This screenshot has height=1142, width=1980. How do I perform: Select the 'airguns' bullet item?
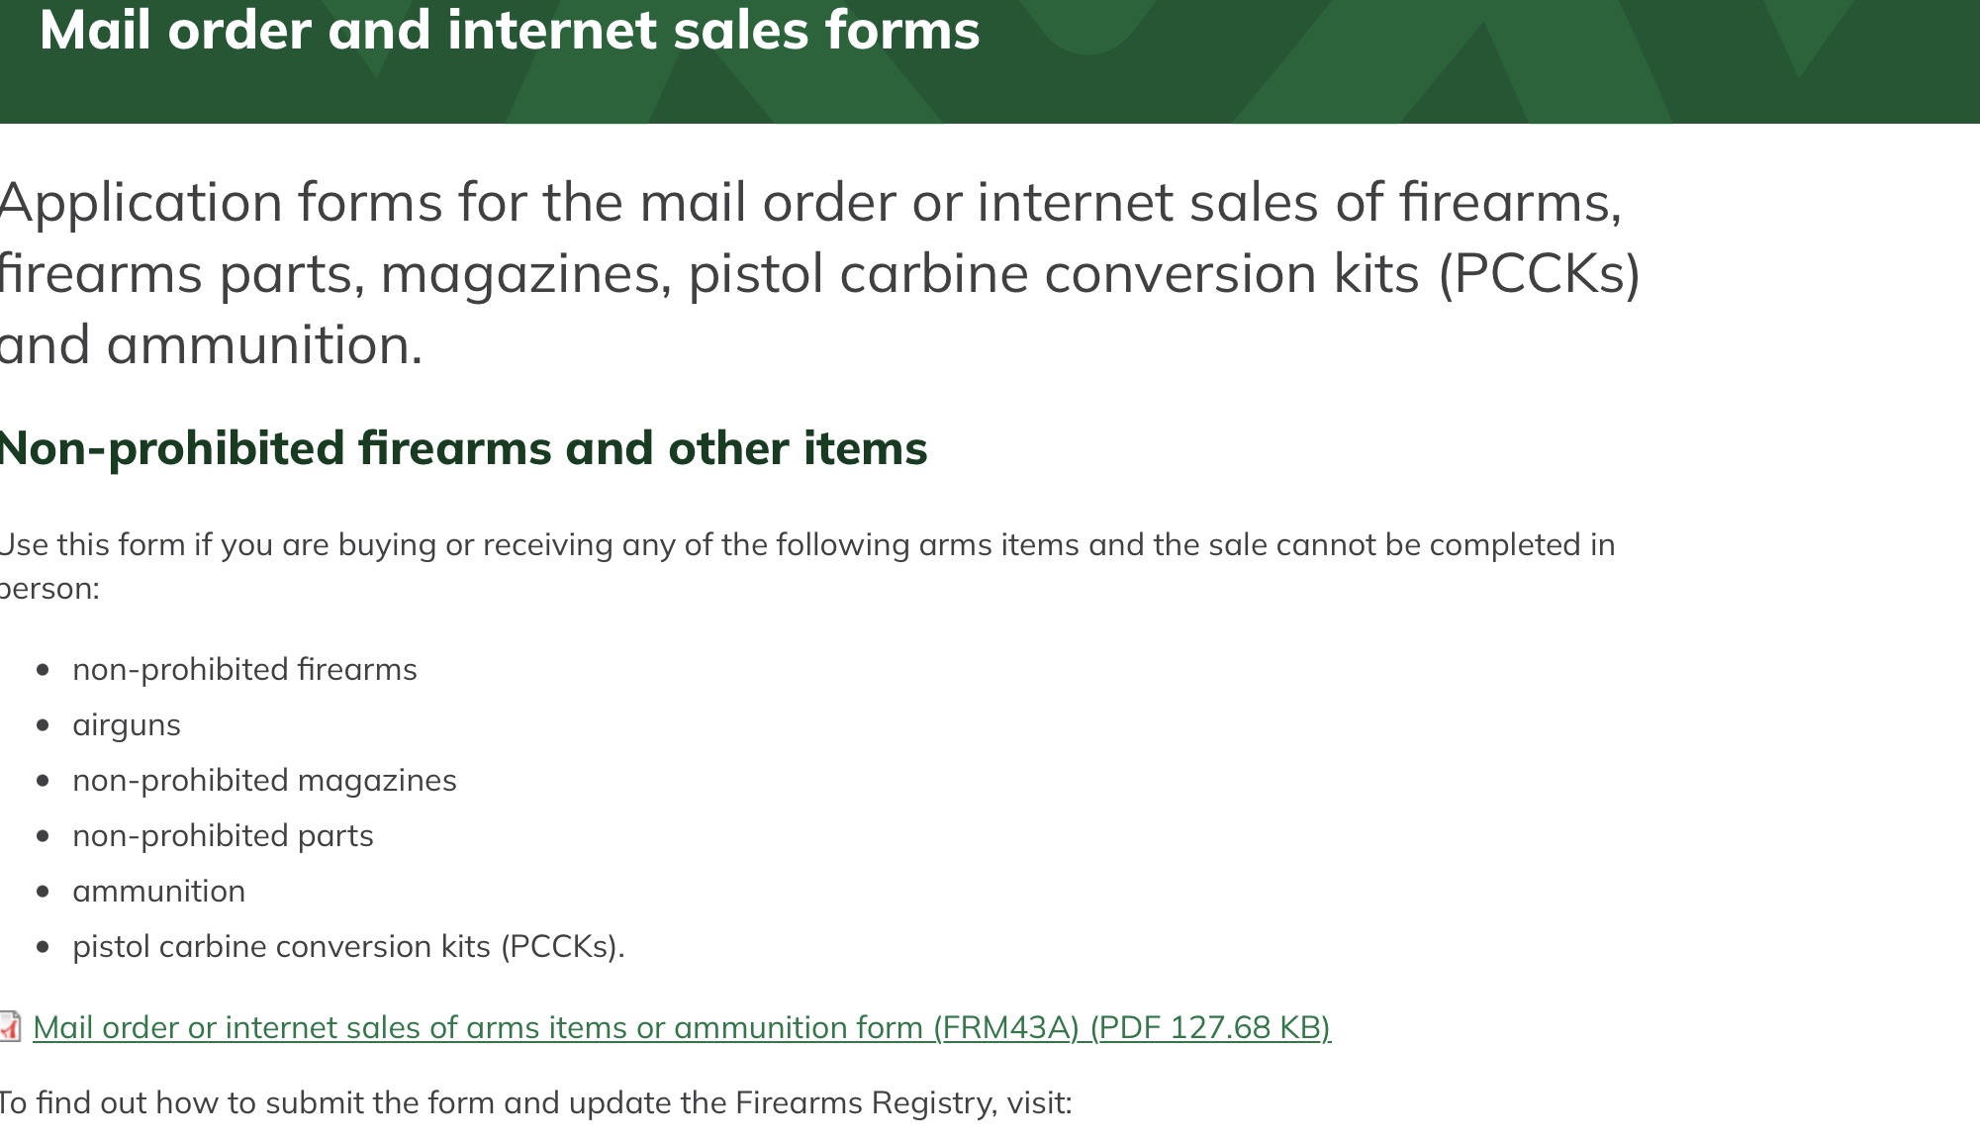coord(127,725)
